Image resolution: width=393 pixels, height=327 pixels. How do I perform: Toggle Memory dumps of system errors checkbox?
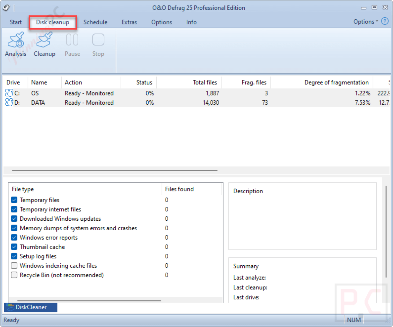[14, 228]
